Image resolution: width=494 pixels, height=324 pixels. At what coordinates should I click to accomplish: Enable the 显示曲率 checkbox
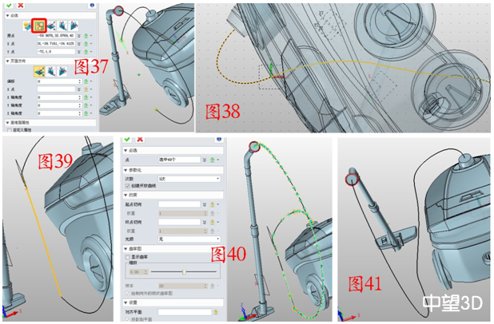(x=129, y=257)
